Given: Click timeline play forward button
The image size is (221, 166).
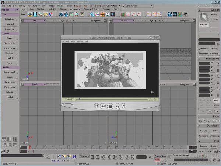Looking at the screenshot, I should (x=115, y=157).
